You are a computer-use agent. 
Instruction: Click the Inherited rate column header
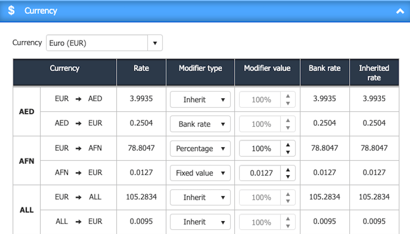(x=374, y=72)
